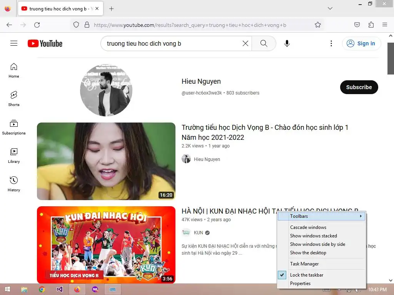Screen dimensions: 394x295
Task: Toggle Lock the taskbar option
Action: (321, 275)
